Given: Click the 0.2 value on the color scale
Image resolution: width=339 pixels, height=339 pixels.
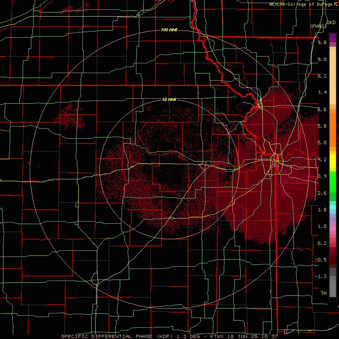Looking at the screenshot, I should 322,243.
